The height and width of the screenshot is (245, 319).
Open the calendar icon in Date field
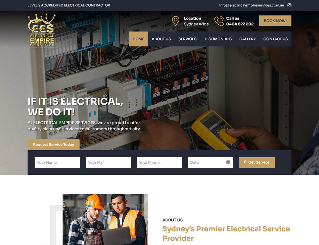[x=228, y=162]
